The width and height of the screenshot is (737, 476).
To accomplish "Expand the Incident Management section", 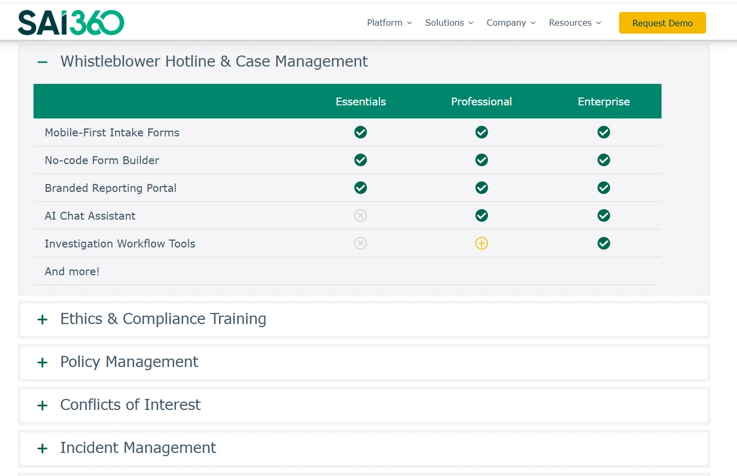I will pyautogui.click(x=364, y=448).
